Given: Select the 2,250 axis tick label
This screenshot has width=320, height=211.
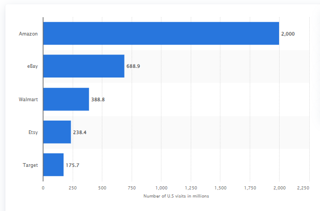Looking at the screenshot, I should [x=303, y=188].
